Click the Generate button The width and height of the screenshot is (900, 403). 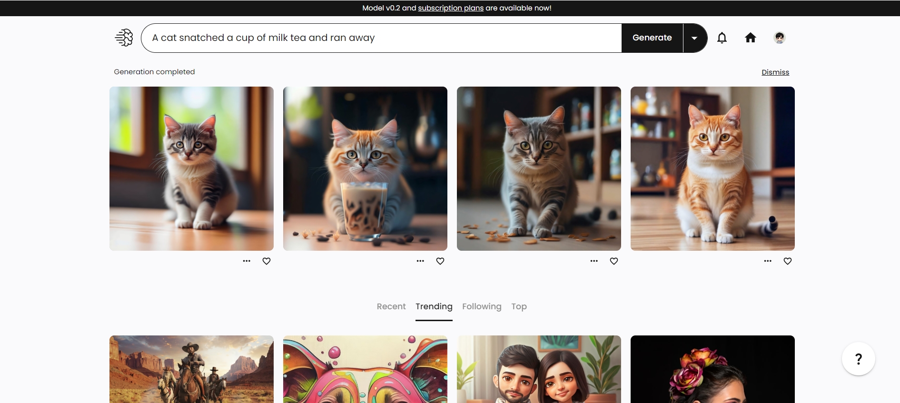tap(652, 38)
